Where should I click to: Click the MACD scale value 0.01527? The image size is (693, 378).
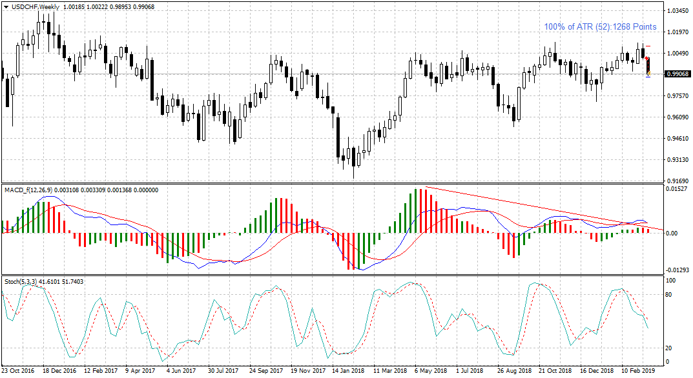(x=678, y=188)
